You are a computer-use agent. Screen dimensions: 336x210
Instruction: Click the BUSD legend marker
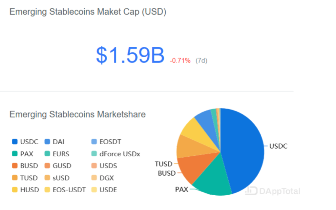pos(15,166)
